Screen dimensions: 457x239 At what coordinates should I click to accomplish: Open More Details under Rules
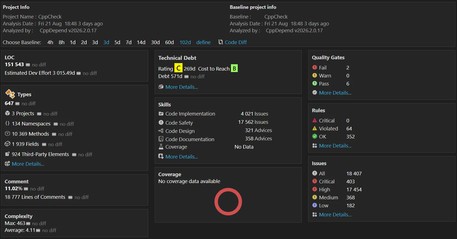335,146
